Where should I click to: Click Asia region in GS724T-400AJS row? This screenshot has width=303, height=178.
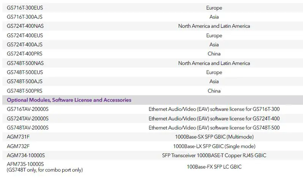coord(214,44)
